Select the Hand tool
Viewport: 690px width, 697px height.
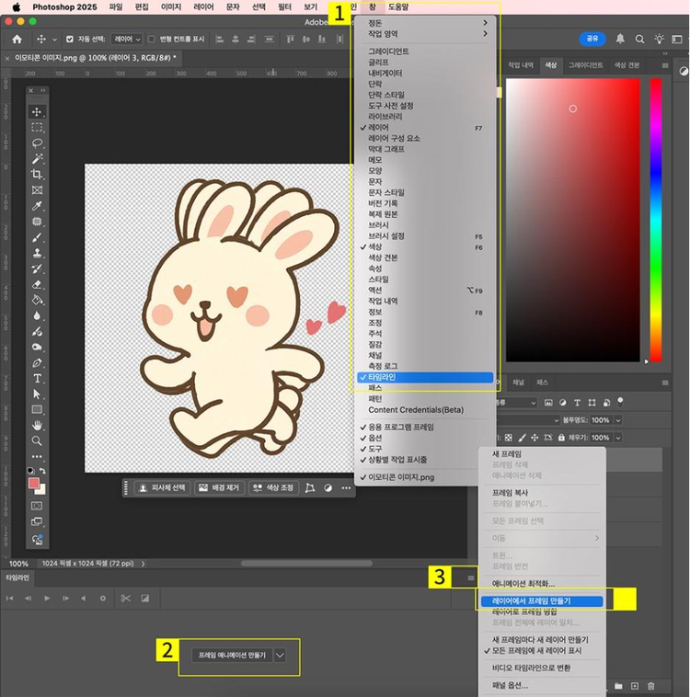38,425
